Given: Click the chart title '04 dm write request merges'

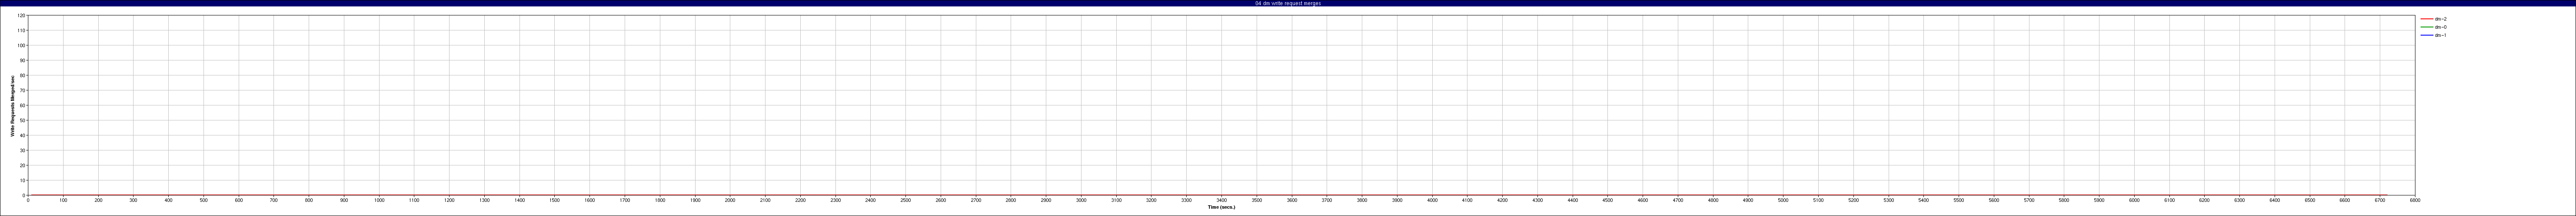Looking at the screenshot, I should 1288,3.
